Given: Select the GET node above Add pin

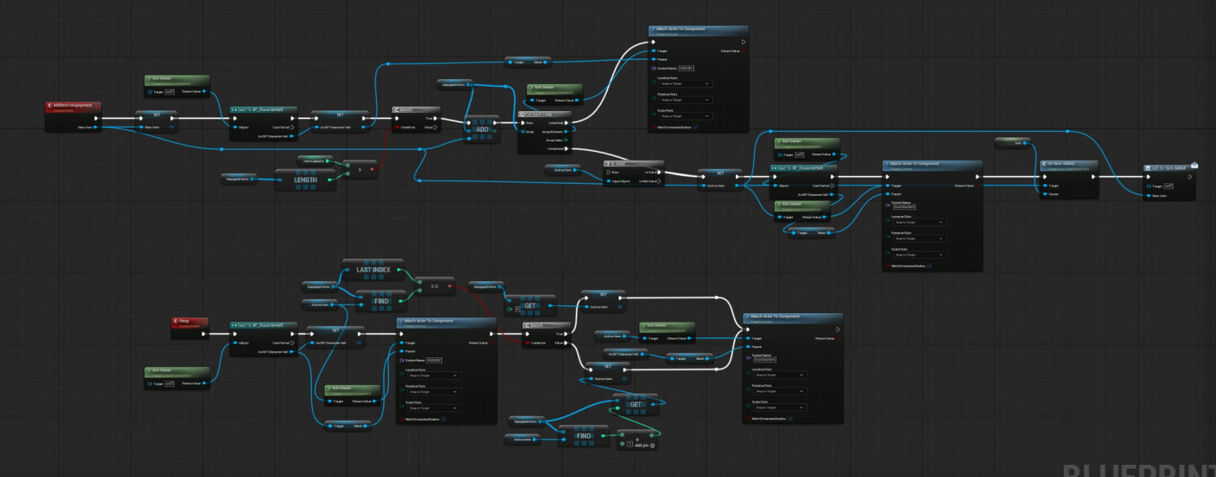Looking at the screenshot, I should tap(634, 404).
